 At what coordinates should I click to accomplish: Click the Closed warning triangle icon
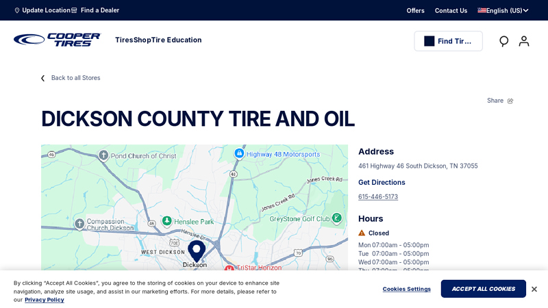click(362, 233)
